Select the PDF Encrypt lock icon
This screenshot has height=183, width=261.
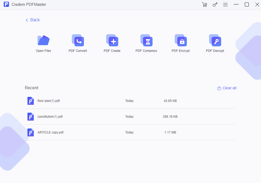pos(181,40)
